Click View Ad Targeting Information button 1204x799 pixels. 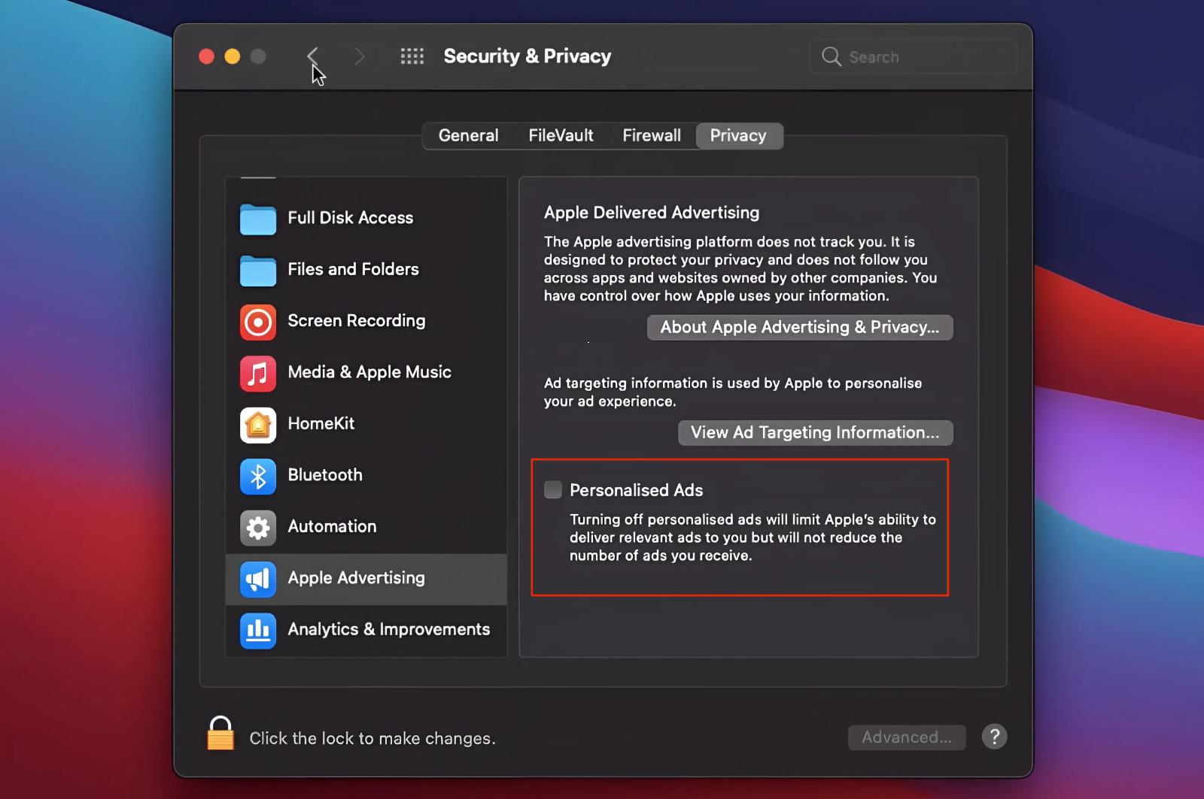815,432
